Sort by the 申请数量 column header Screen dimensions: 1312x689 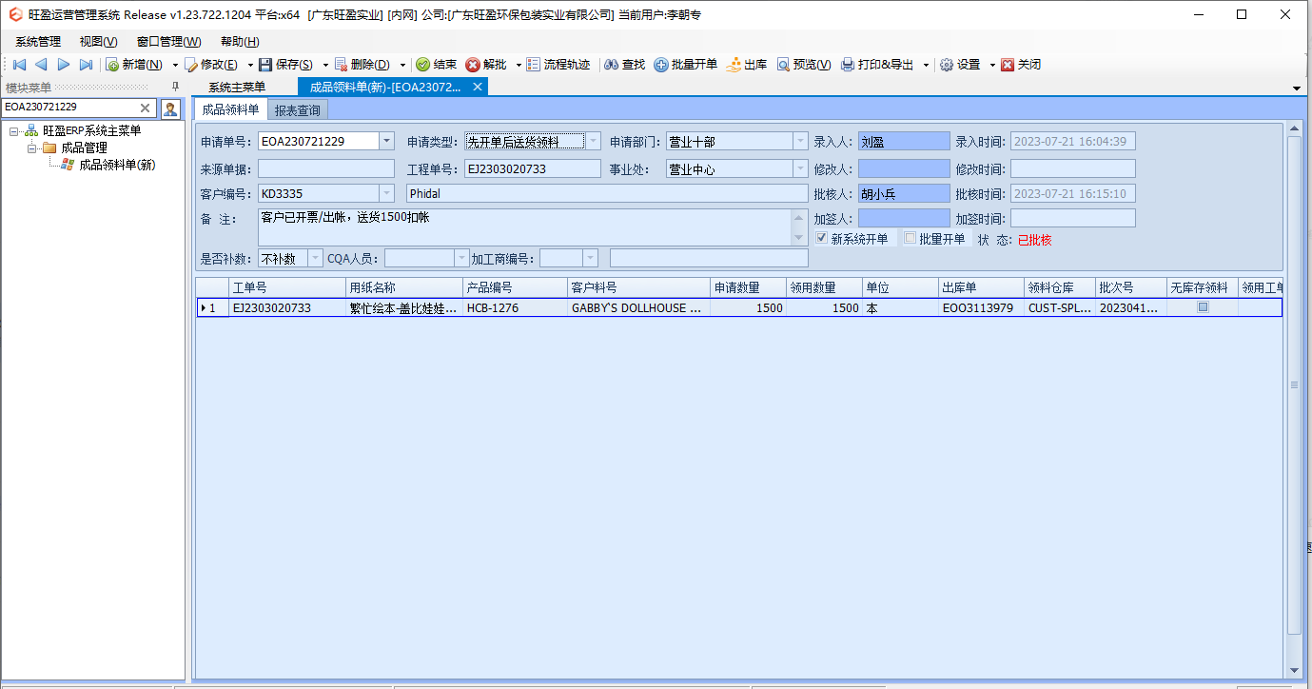click(748, 287)
